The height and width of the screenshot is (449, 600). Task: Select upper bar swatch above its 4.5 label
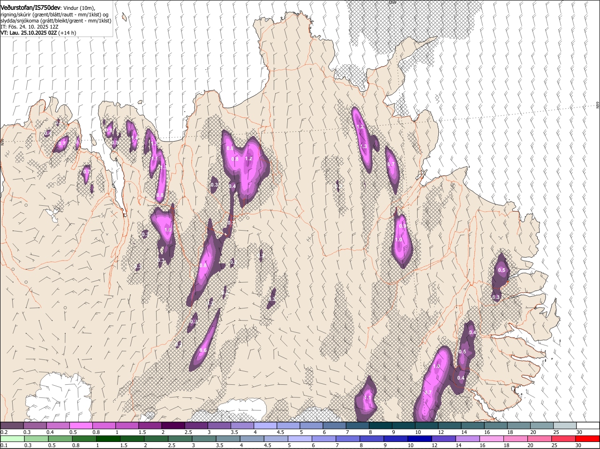(288, 426)
